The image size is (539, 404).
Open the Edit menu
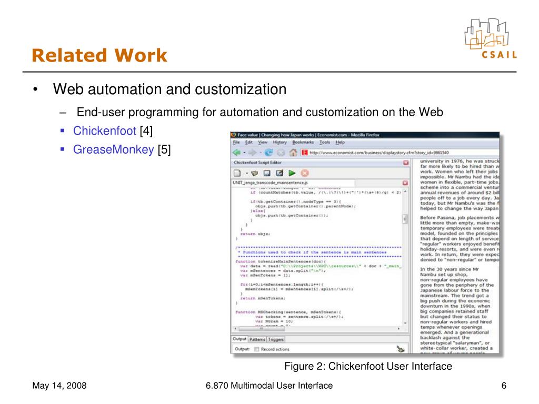[249, 142]
